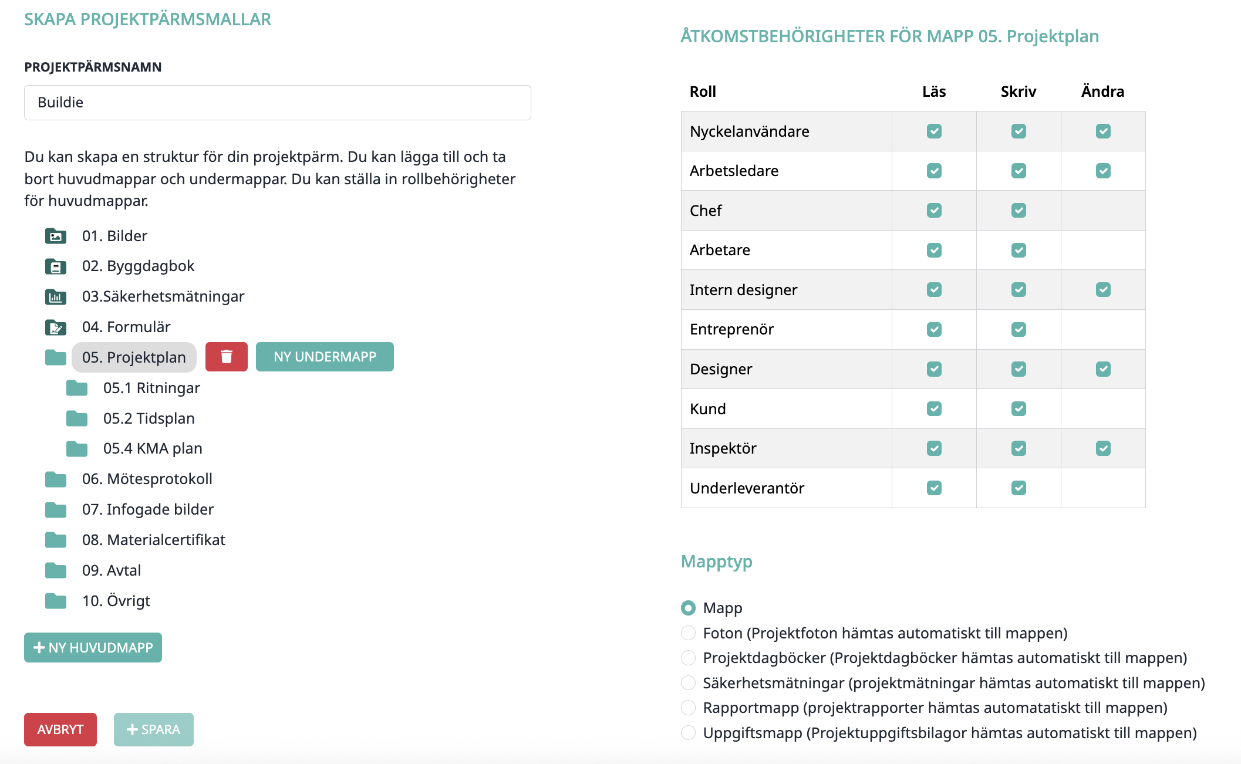Select the Foton folder type radio button
Screen dimensions: 1241x764
coord(688,633)
